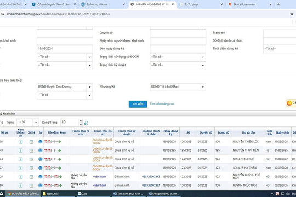Open Tất cả dropdown below UBND Huyện Đơn Dương
This screenshot has height=197, width=296.
coord(90,95)
